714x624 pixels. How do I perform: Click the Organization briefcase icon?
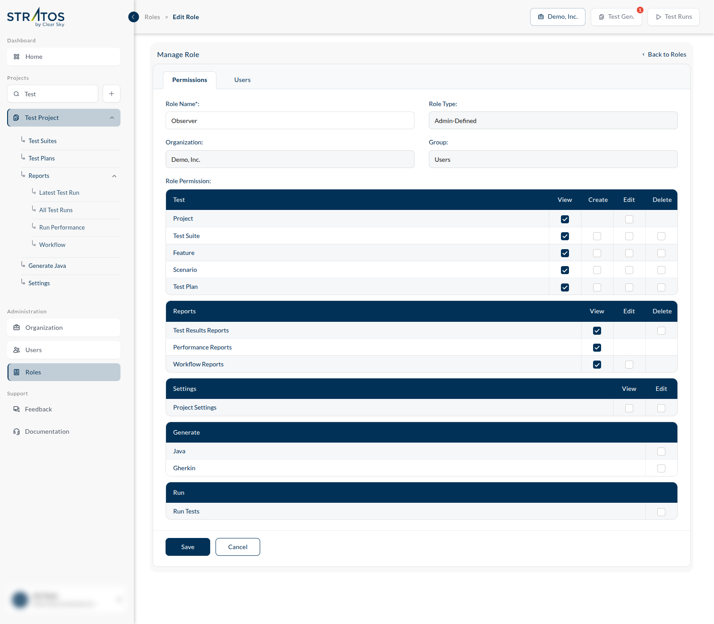pyautogui.click(x=17, y=328)
